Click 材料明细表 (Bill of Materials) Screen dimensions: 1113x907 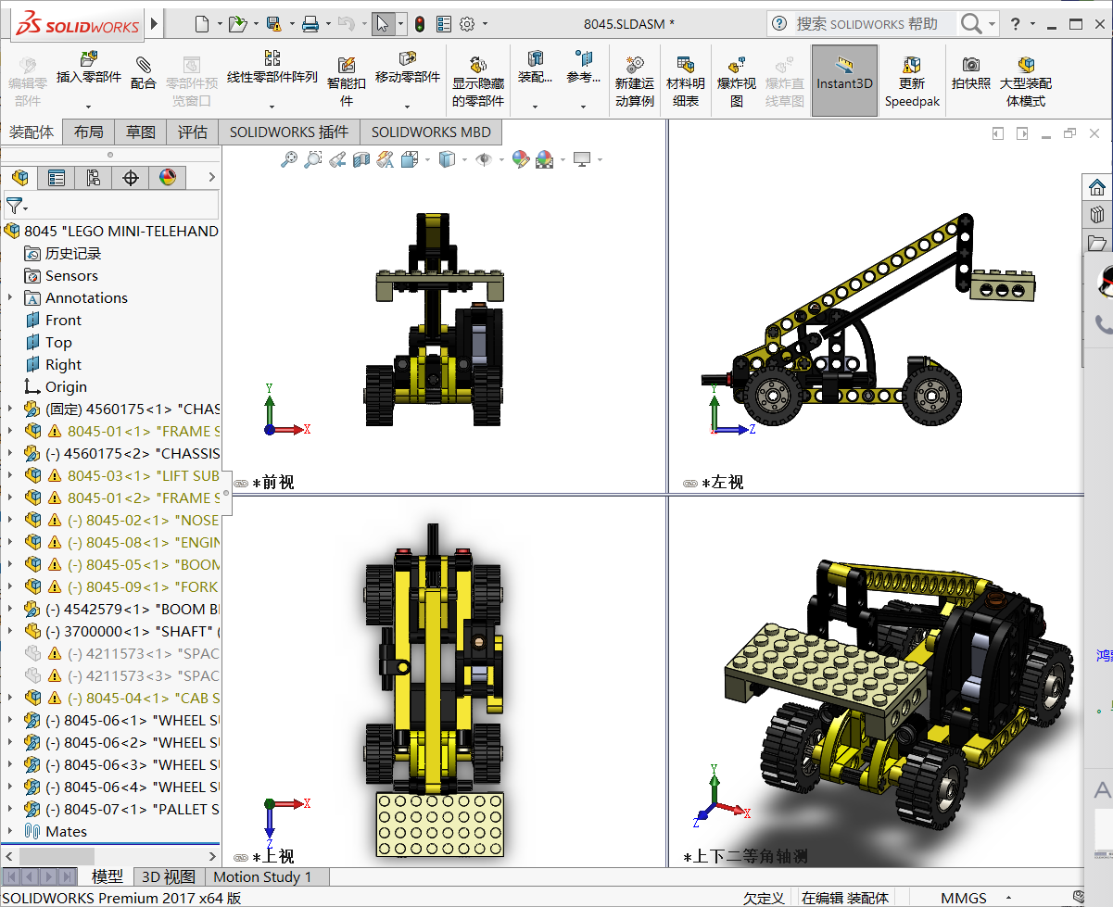[686, 82]
